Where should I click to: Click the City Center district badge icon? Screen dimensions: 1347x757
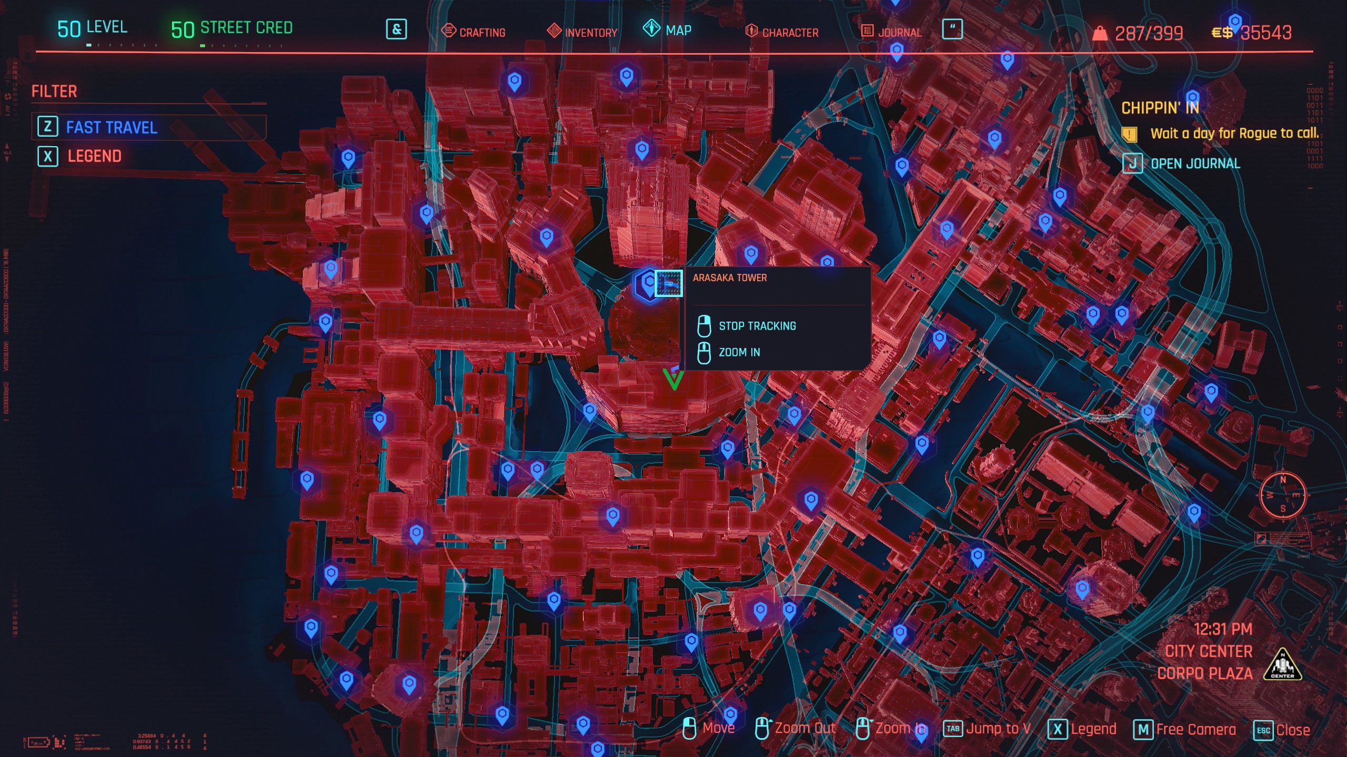pos(1282,665)
